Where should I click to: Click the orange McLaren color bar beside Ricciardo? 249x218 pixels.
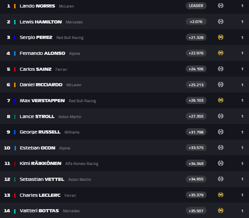click(x=15, y=85)
